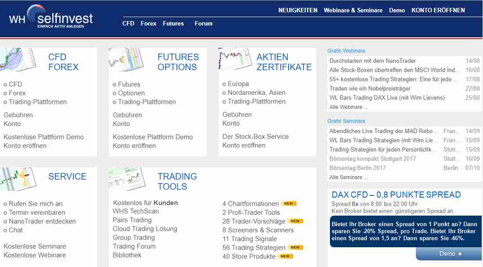Open Kostenlose Webinare link
This screenshot has height=267, width=483.
[x=35, y=255]
